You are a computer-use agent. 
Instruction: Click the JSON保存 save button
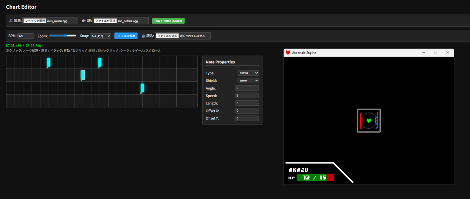coord(126,36)
